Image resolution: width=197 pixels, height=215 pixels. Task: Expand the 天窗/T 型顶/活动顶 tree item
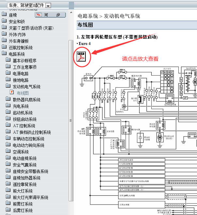(31, 28)
